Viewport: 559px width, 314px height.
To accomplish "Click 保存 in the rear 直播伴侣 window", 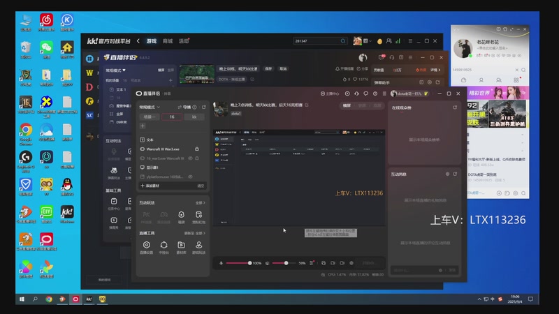I will click(268, 68).
